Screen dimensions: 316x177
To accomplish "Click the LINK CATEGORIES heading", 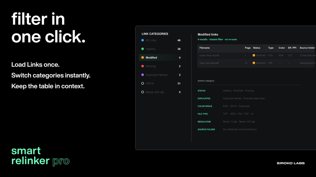I will [155, 34].
